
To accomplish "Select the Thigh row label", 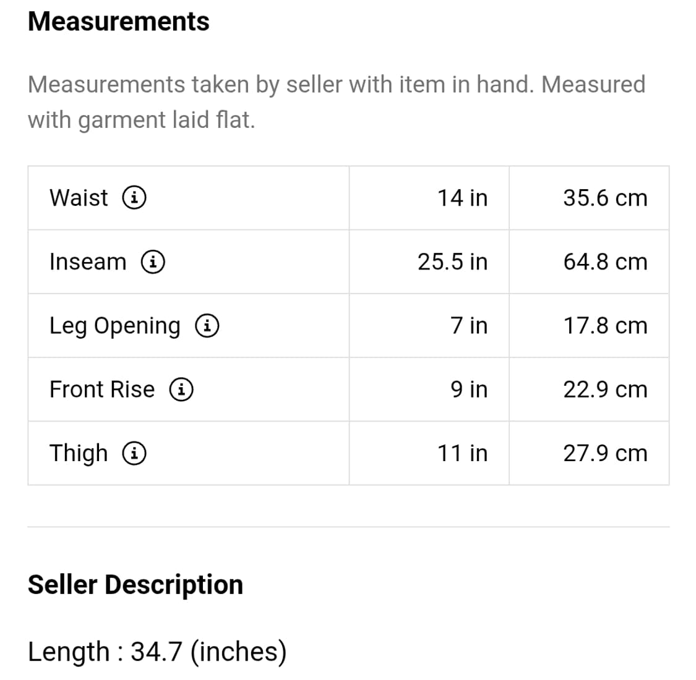I will click(x=79, y=454).
